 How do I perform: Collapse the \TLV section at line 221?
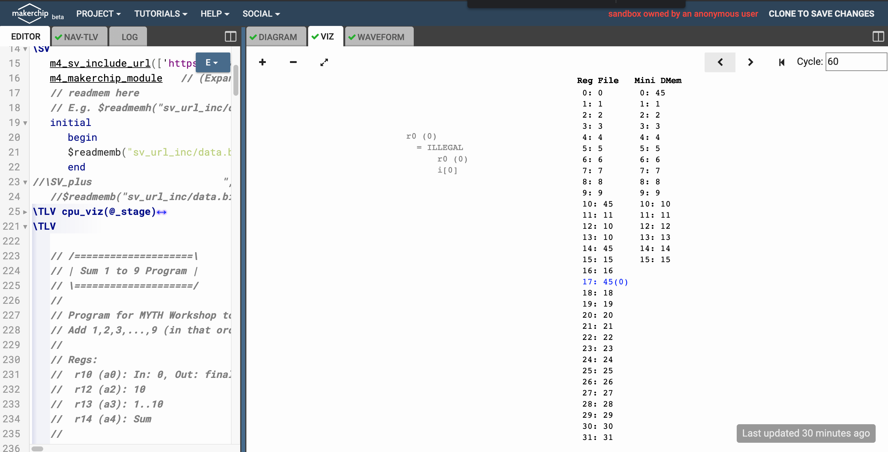coord(25,227)
